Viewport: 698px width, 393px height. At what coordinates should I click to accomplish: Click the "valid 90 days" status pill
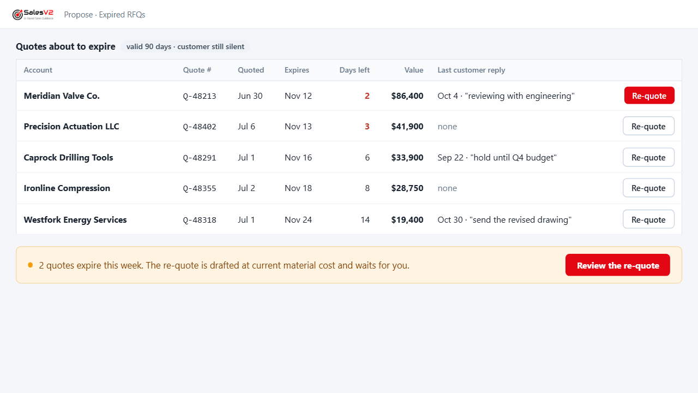(x=185, y=46)
